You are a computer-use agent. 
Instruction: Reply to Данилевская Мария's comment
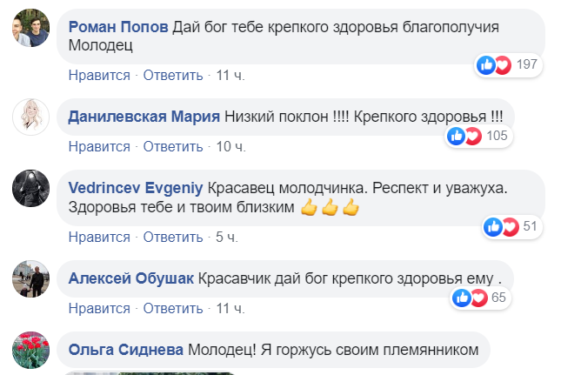tap(173, 145)
